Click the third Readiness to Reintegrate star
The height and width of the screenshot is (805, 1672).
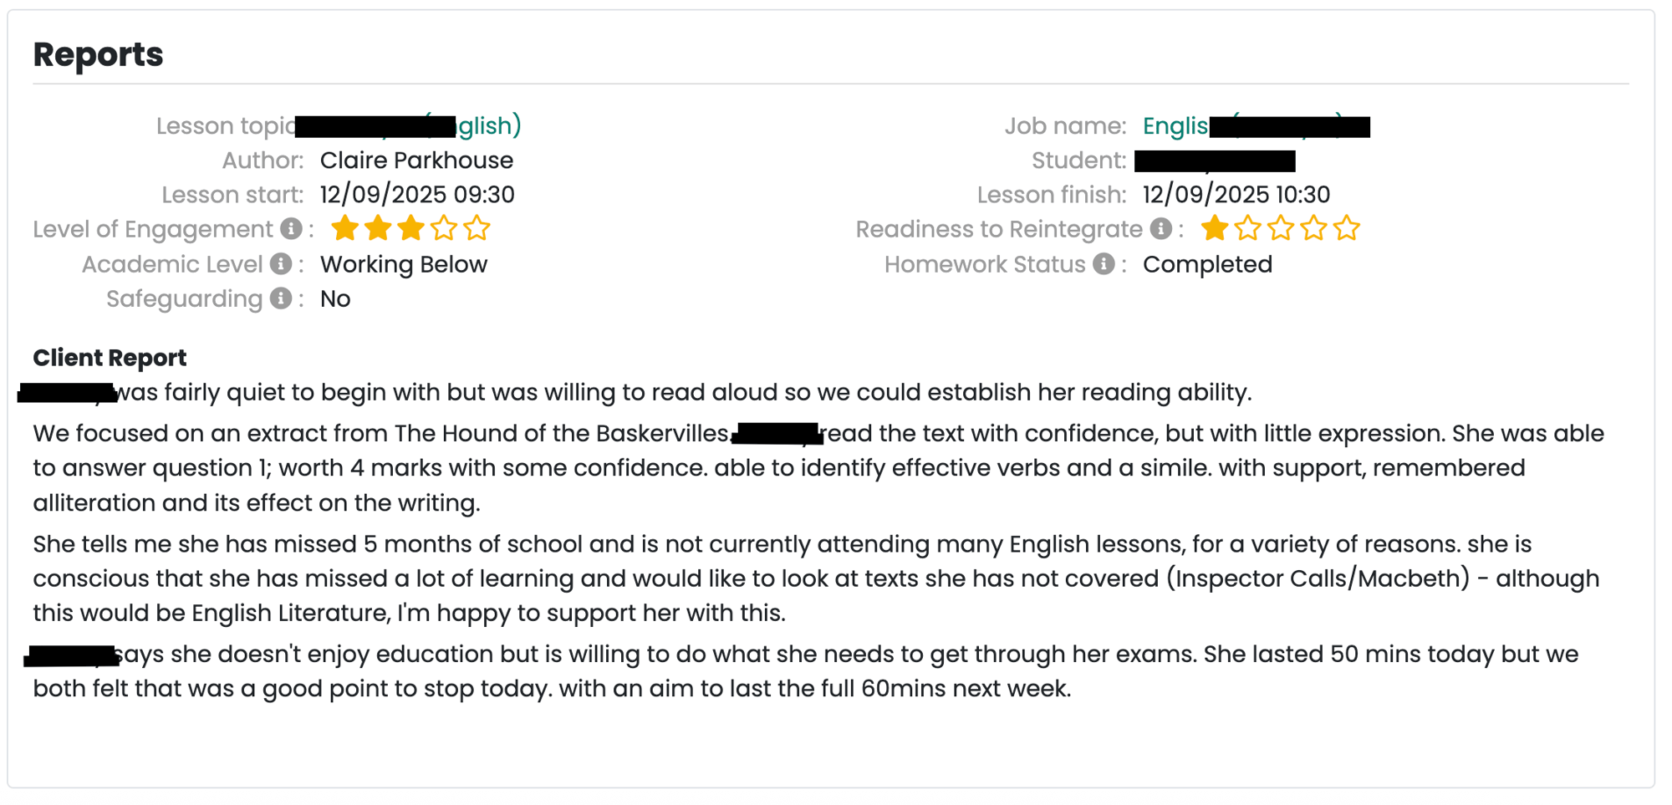click(x=1280, y=227)
